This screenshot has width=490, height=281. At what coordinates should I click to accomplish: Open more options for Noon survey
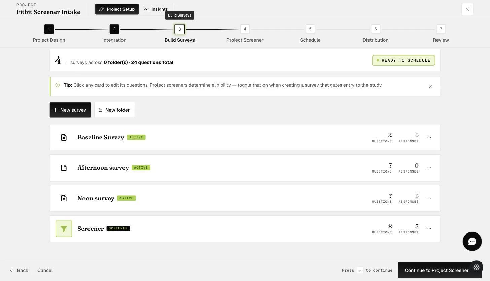pyautogui.click(x=429, y=198)
